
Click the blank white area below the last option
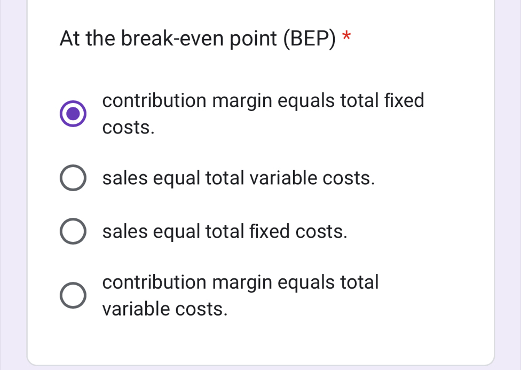260,342
